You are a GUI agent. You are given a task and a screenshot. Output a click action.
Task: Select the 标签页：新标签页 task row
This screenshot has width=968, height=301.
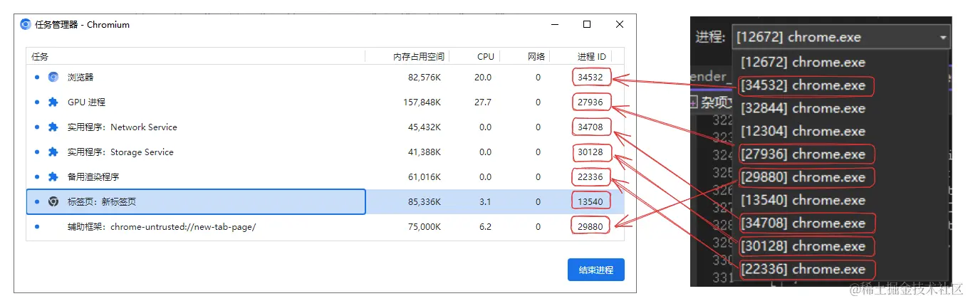326,201
